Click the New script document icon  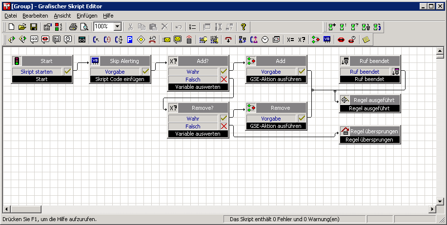tap(11, 27)
